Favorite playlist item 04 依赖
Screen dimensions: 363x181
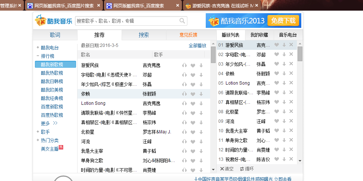[x=276, y=73]
